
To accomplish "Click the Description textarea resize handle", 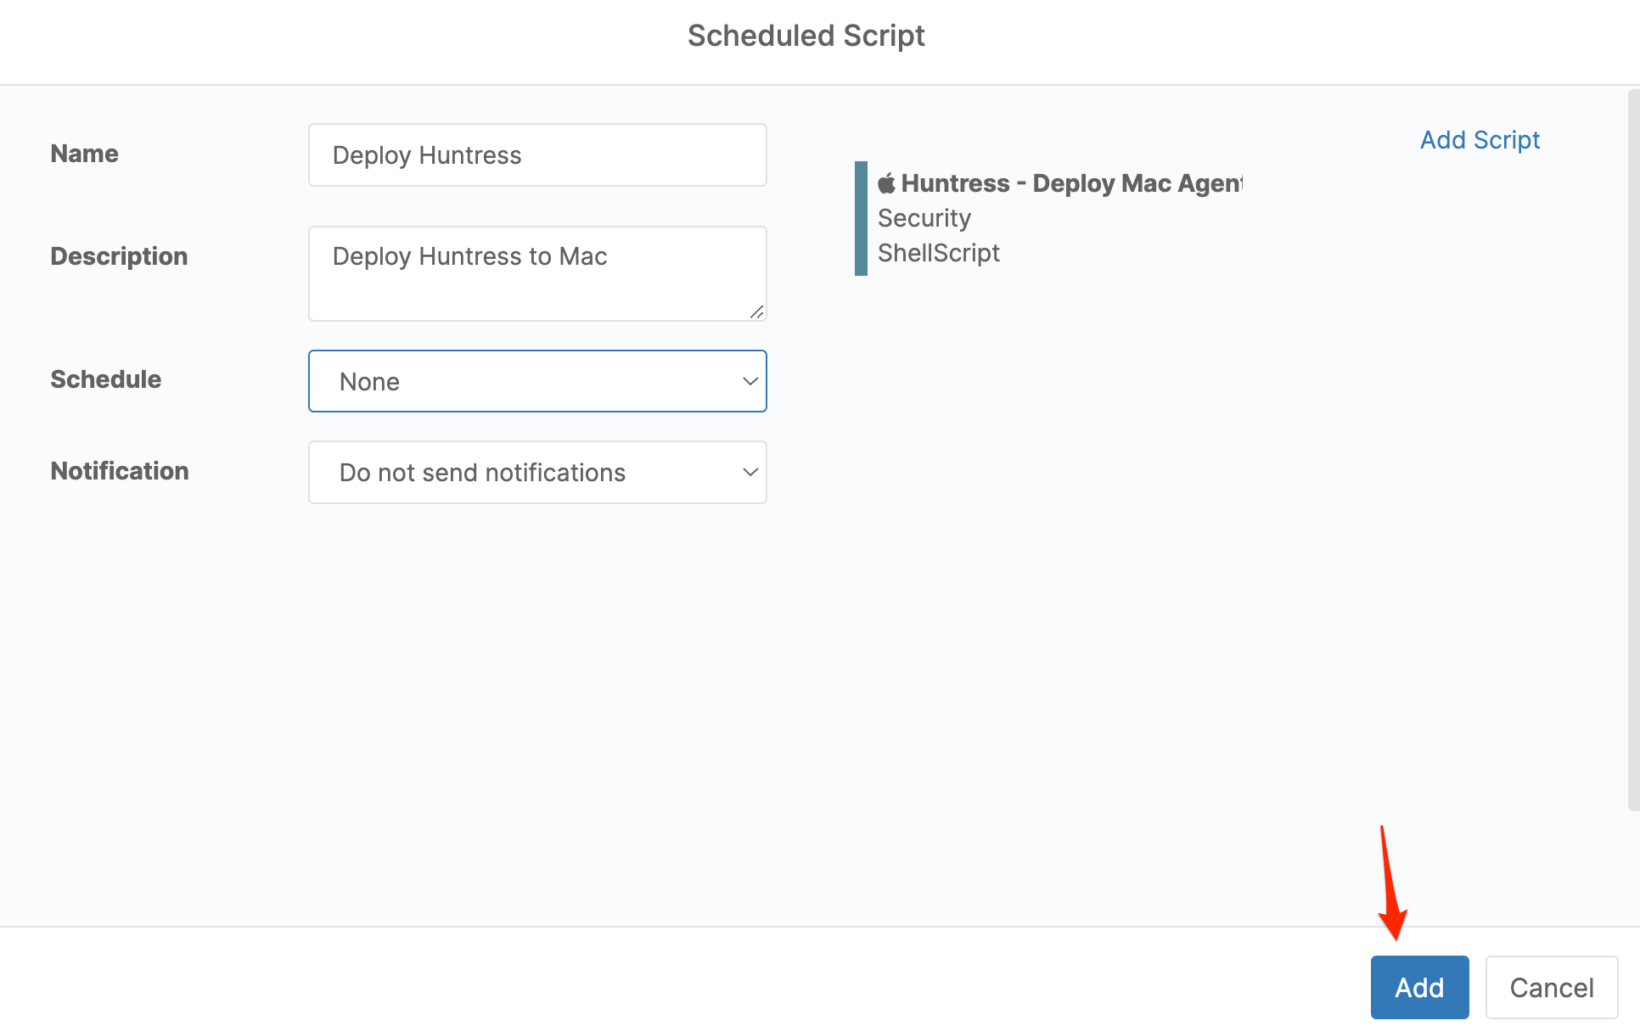I will tap(757, 311).
